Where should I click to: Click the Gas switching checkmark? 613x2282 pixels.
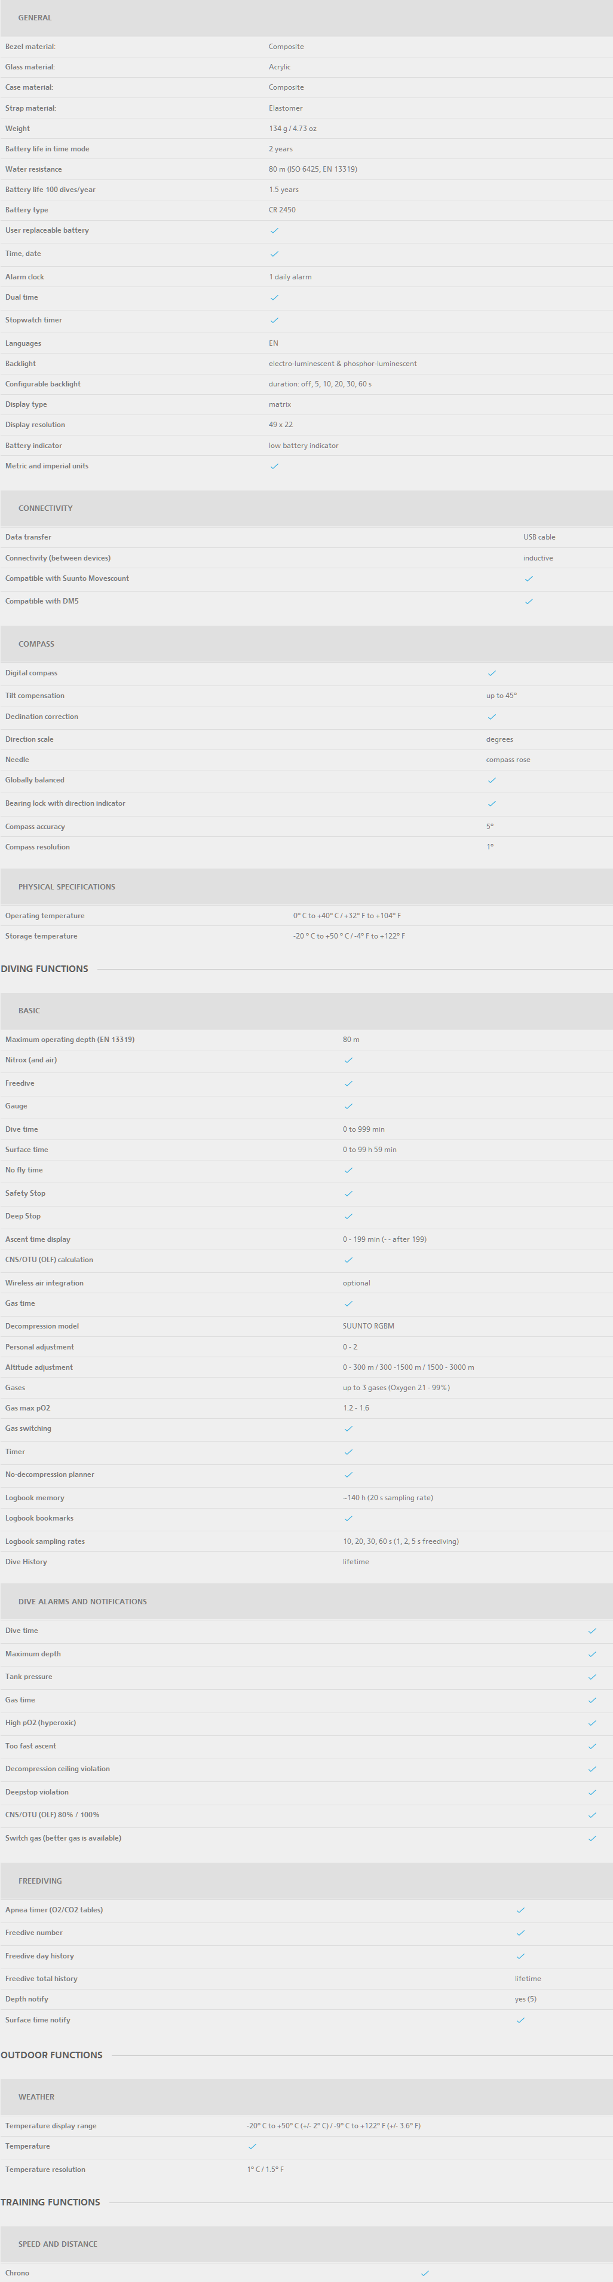[x=348, y=1429]
